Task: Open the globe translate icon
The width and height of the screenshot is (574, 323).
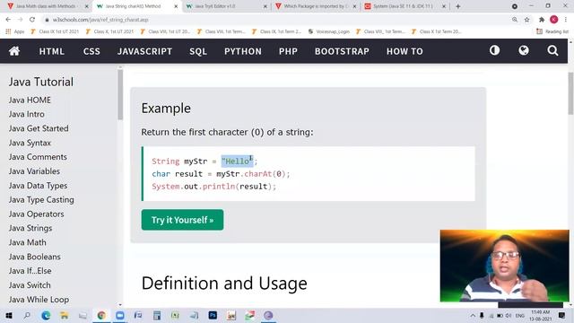Action: [x=524, y=50]
